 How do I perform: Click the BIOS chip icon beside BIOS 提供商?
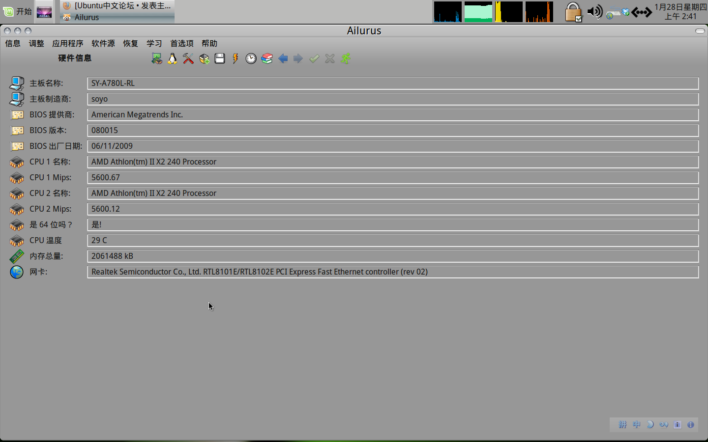[x=17, y=115]
